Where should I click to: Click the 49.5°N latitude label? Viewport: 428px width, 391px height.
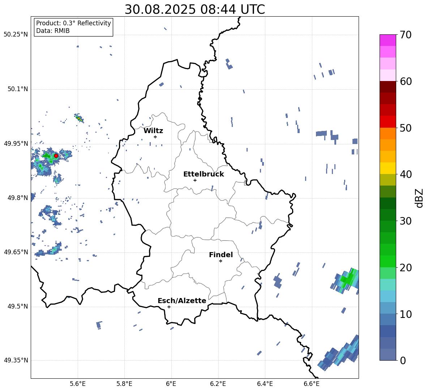pyautogui.click(x=18, y=306)
